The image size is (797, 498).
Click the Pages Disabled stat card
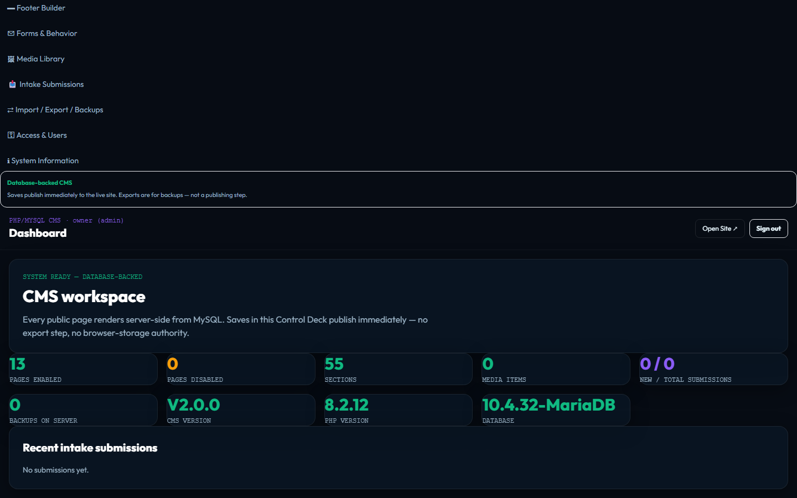(x=241, y=369)
